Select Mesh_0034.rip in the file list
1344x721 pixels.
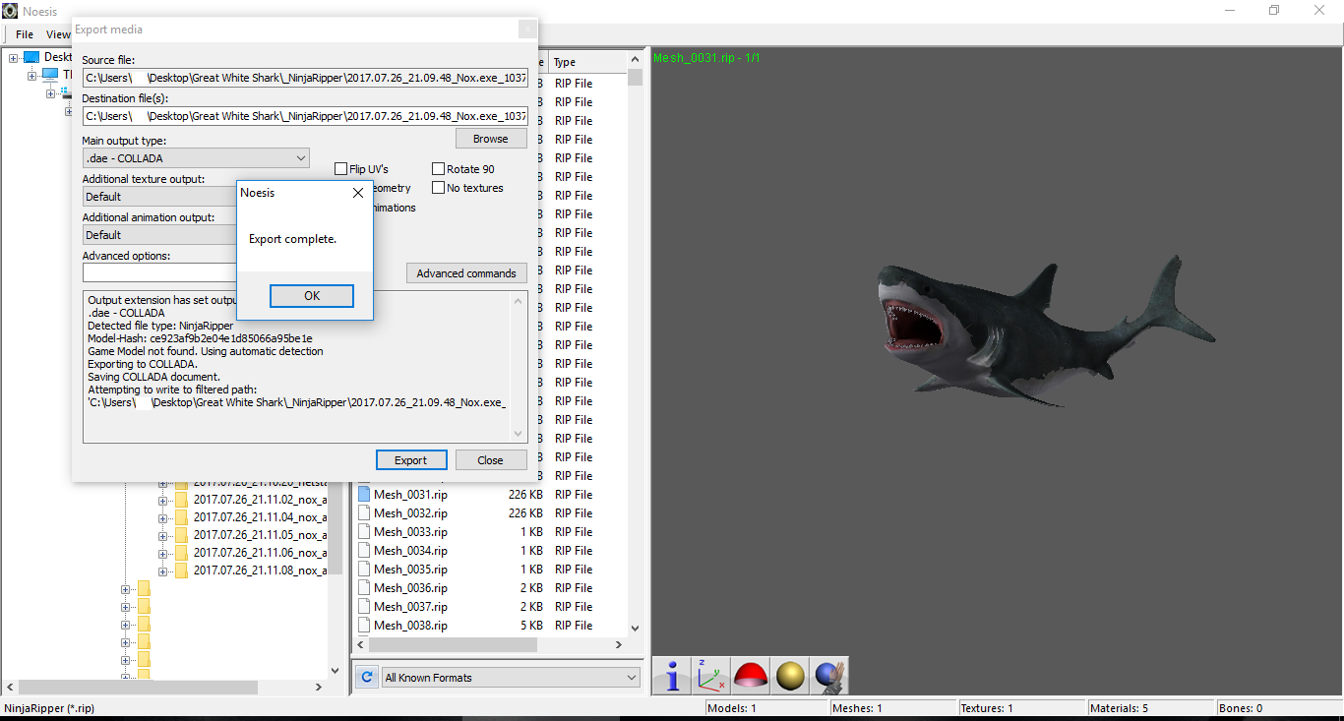click(x=410, y=550)
